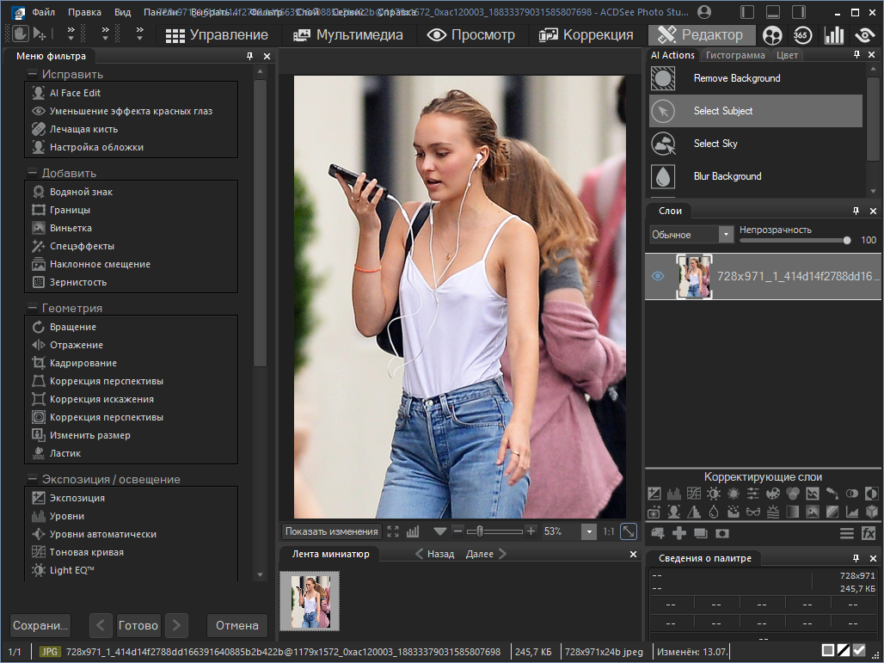Go Назад in filmstrip
This screenshot has height=663, width=884.
coord(434,554)
